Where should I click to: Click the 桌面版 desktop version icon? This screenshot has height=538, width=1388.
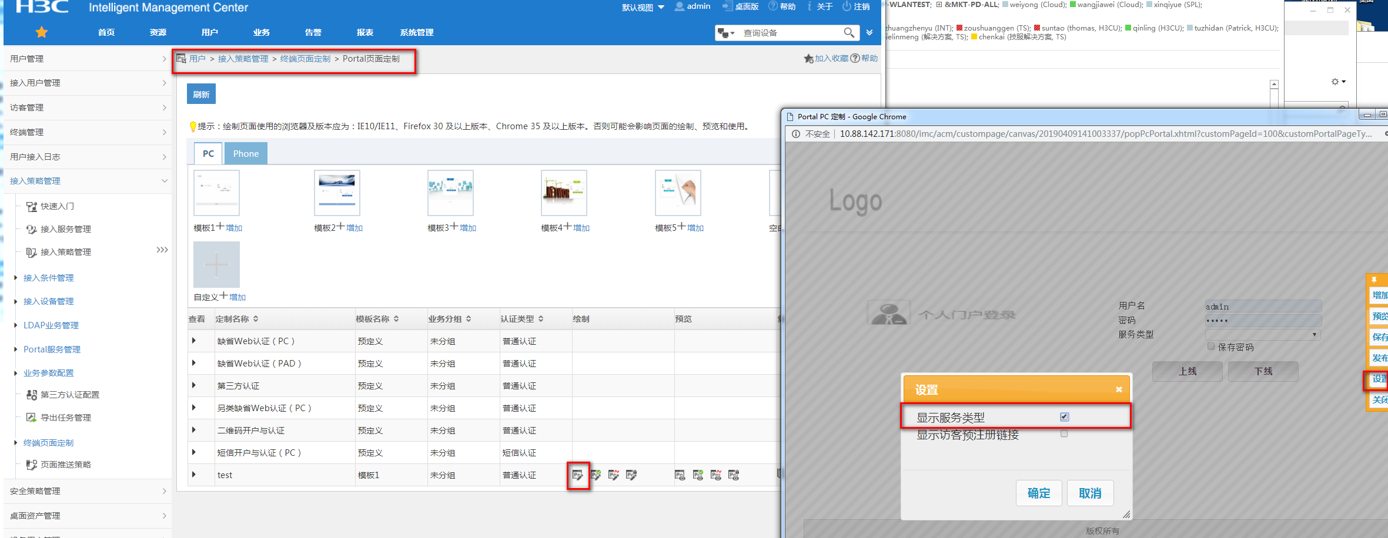click(728, 6)
